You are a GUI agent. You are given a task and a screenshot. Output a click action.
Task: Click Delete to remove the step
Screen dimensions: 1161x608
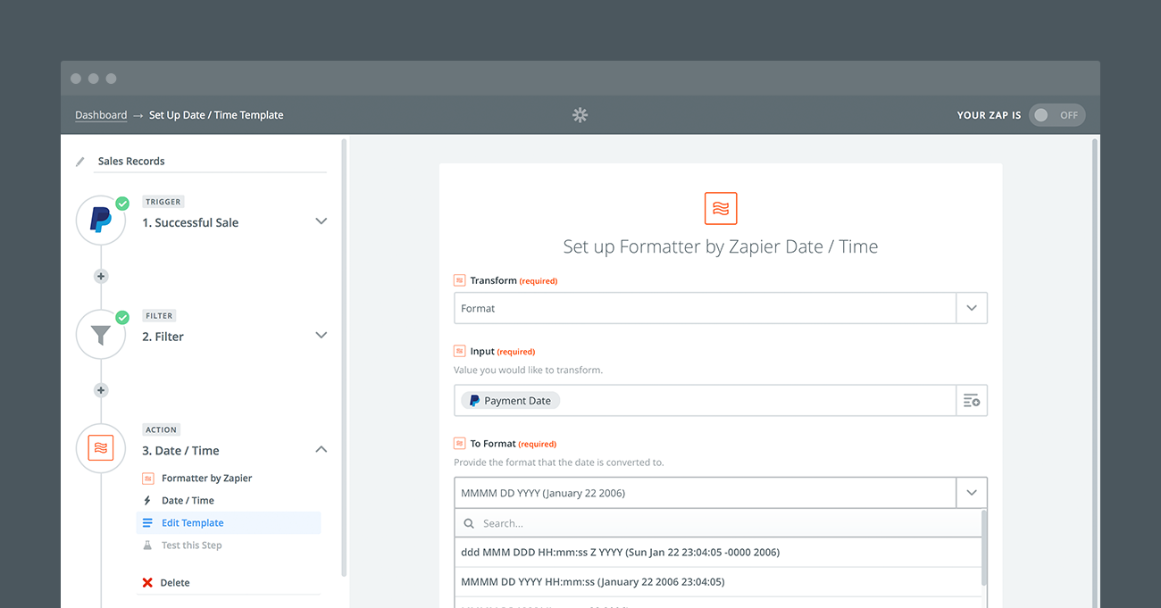[175, 583]
